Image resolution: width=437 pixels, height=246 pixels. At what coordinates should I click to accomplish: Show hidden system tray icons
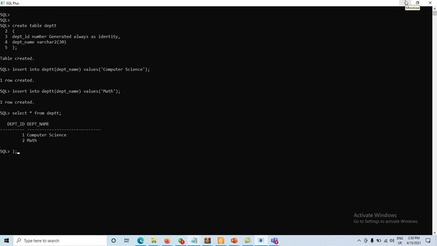pyautogui.click(x=359, y=241)
